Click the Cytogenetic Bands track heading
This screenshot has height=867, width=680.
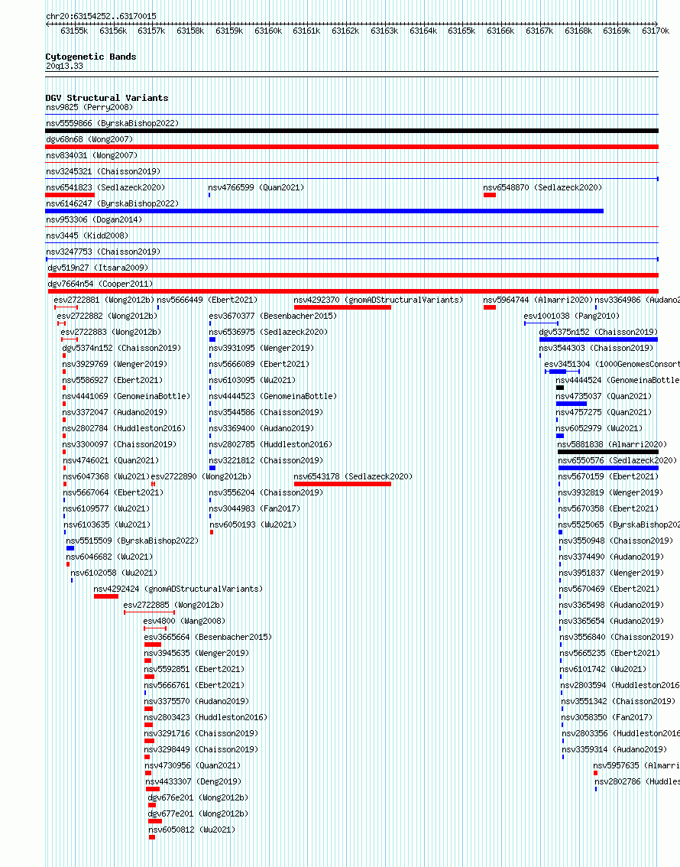click(91, 57)
